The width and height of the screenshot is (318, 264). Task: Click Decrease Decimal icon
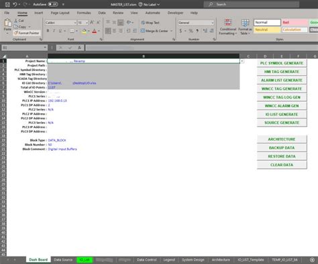tap(211, 31)
